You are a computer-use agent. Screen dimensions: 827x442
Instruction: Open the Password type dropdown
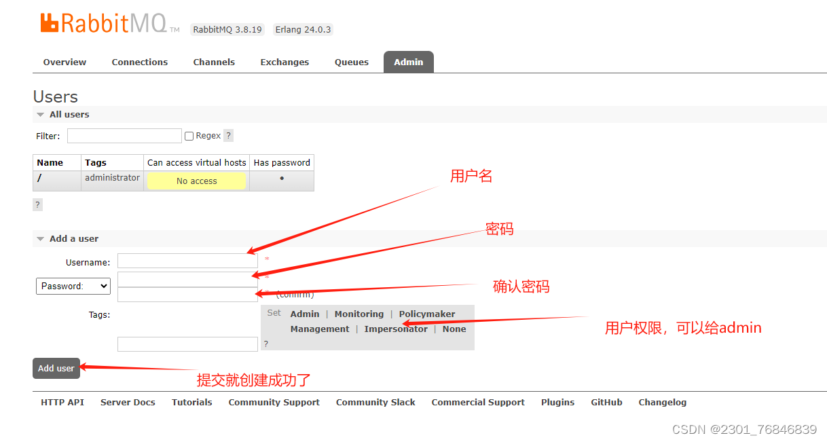tap(73, 286)
